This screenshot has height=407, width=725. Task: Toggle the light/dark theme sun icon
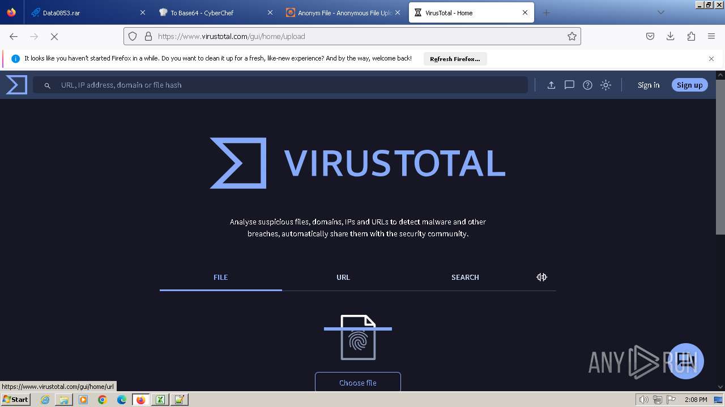pos(605,85)
